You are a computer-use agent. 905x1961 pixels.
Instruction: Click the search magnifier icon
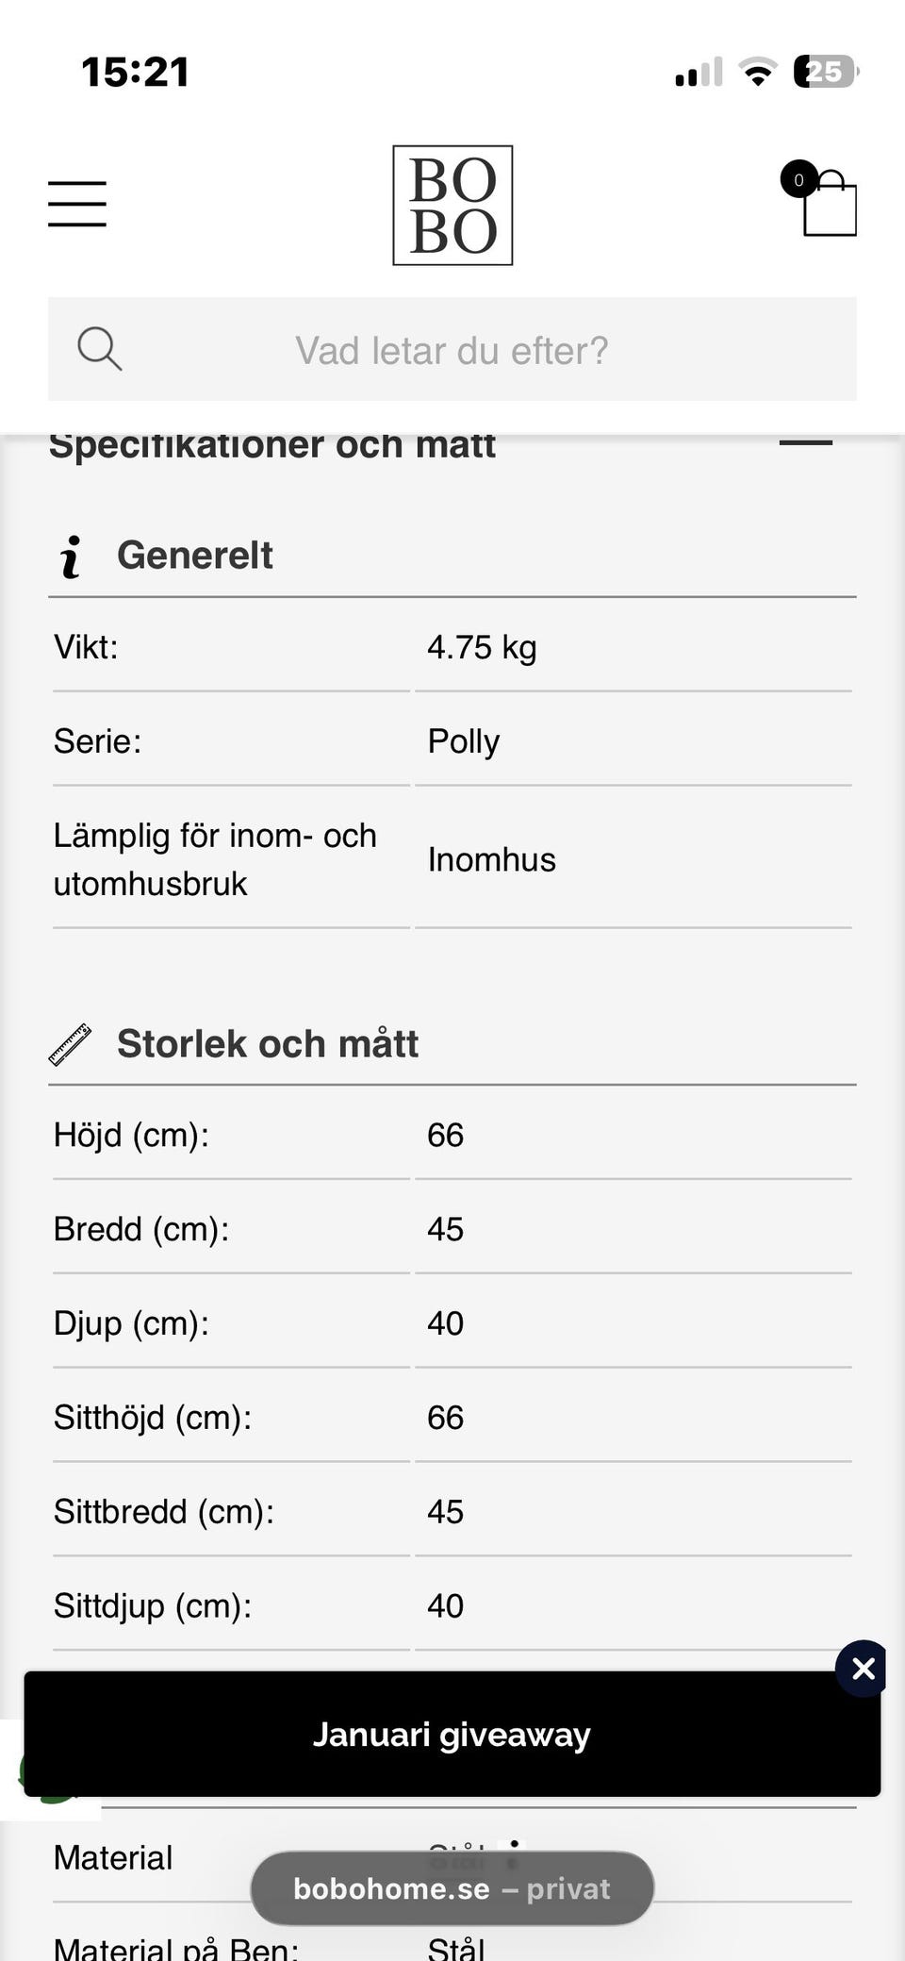click(99, 349)
